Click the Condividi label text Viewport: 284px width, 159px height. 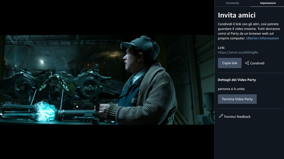coord(257,63)
